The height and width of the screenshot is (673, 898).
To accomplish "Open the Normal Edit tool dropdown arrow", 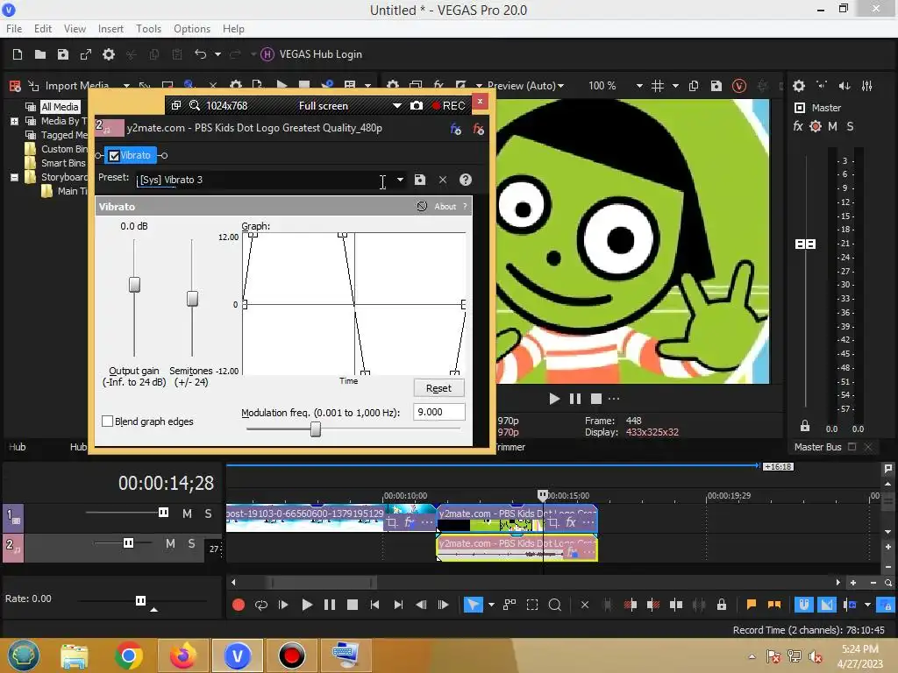I will coord(491,605).
